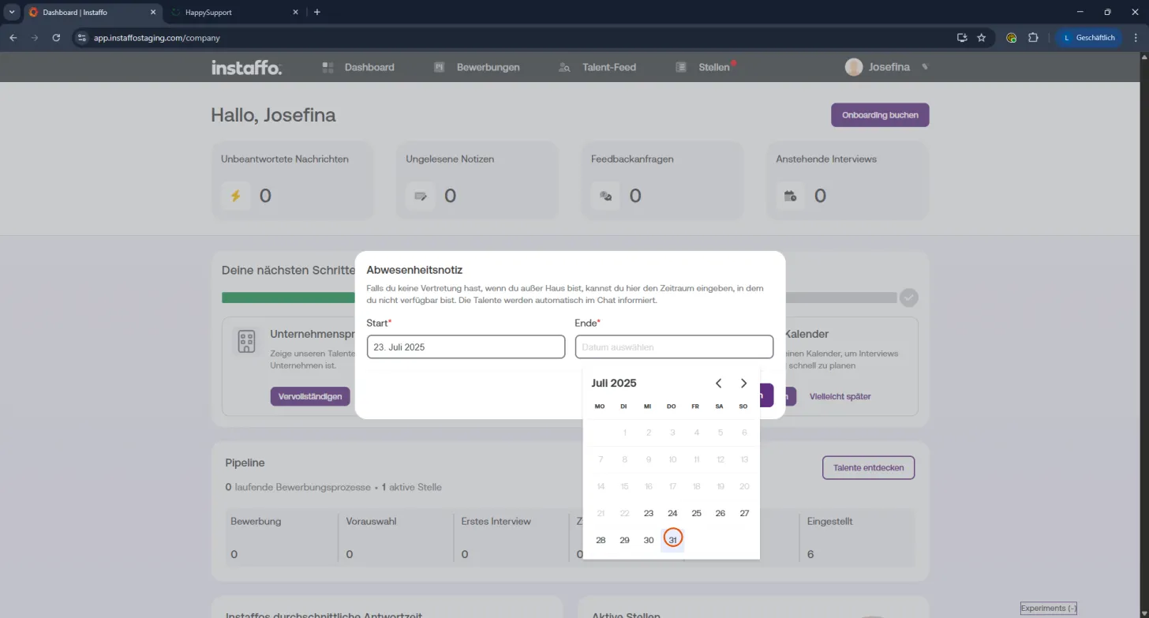Pick July 29 in the date picker

coord(624,540)
